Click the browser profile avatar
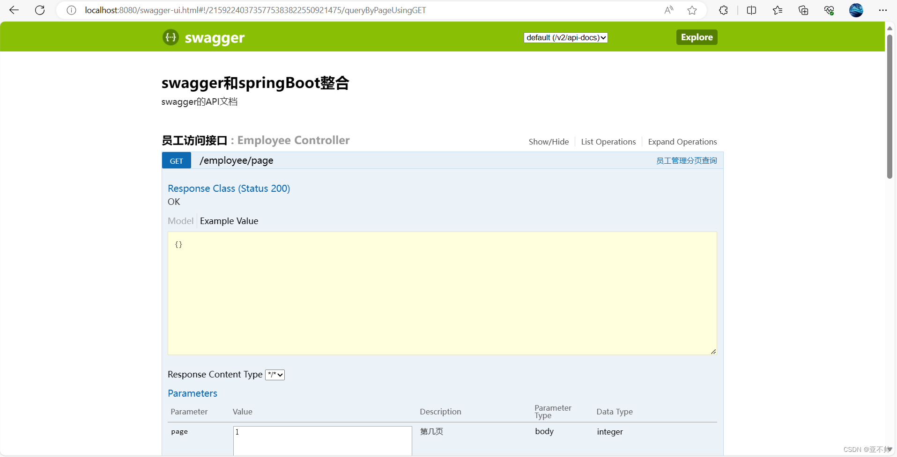Image resolution: width=897 pixels, height=457 pixels. 857,10
